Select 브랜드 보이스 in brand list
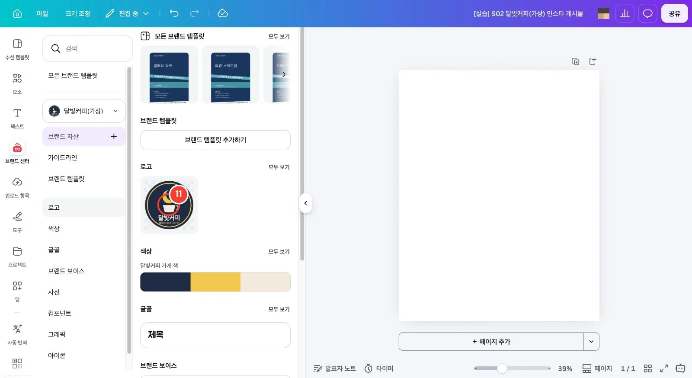Viewport: 692px width, 378px height. (83, 271)
